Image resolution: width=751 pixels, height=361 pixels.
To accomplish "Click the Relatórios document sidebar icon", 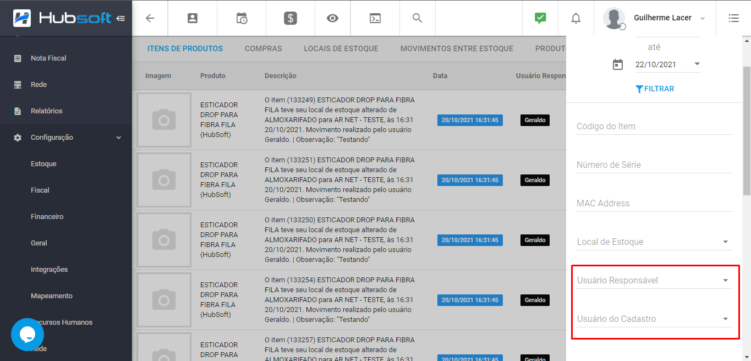I will pos(18,111).
